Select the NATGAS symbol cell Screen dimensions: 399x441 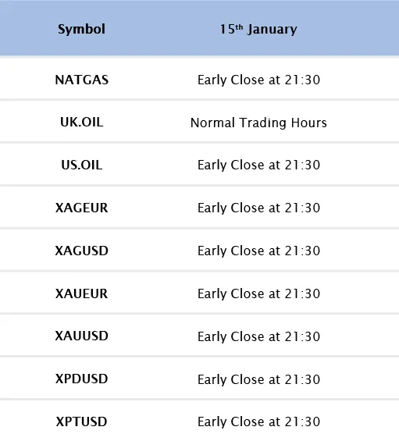point(82,80)
